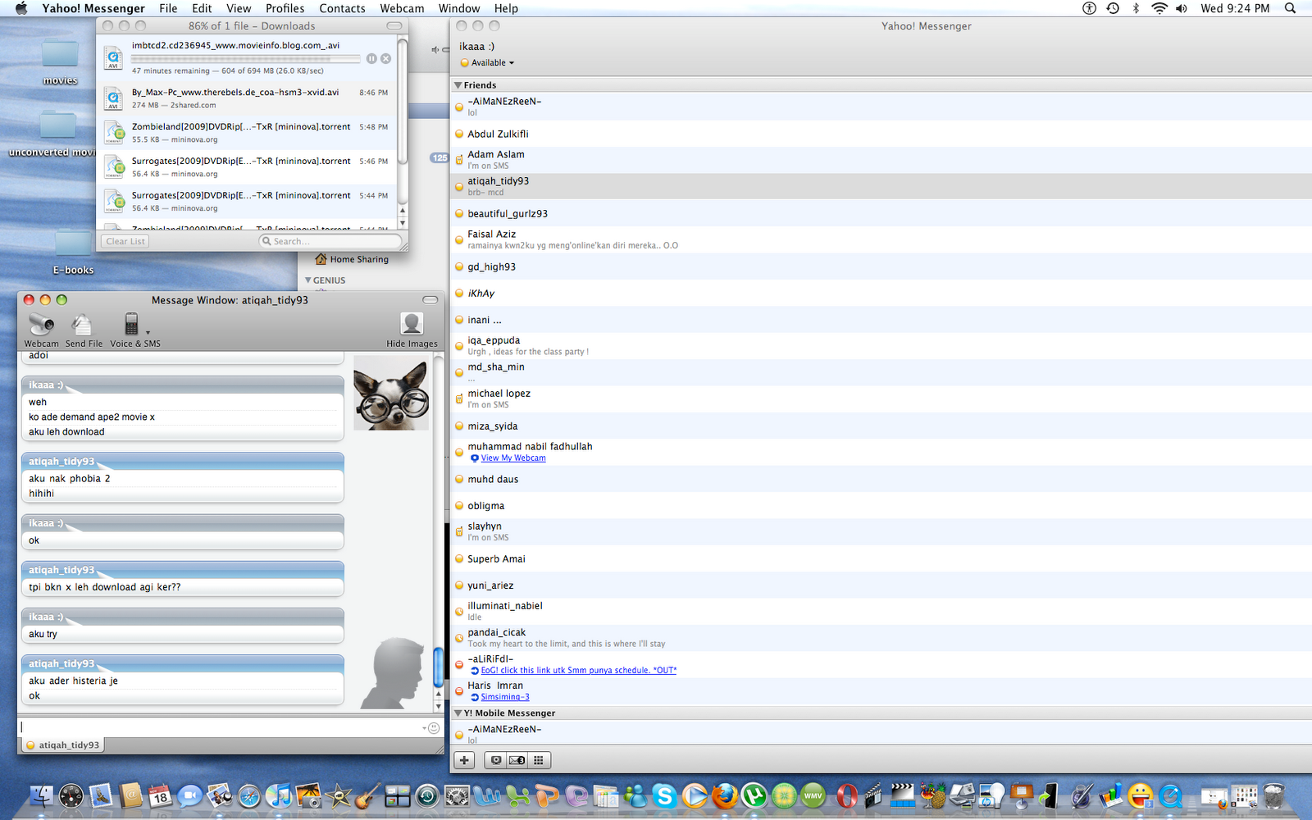The image size is (1312, 820).
Task: Open the File menu
Action: pos(168,8)
